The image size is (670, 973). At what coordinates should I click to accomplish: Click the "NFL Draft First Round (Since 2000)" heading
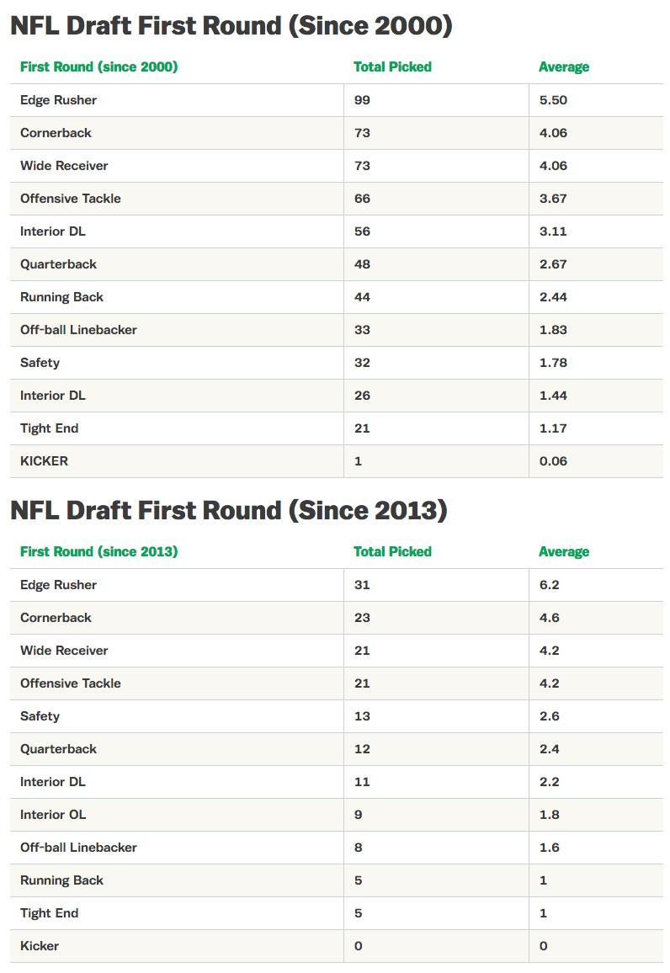231,25
